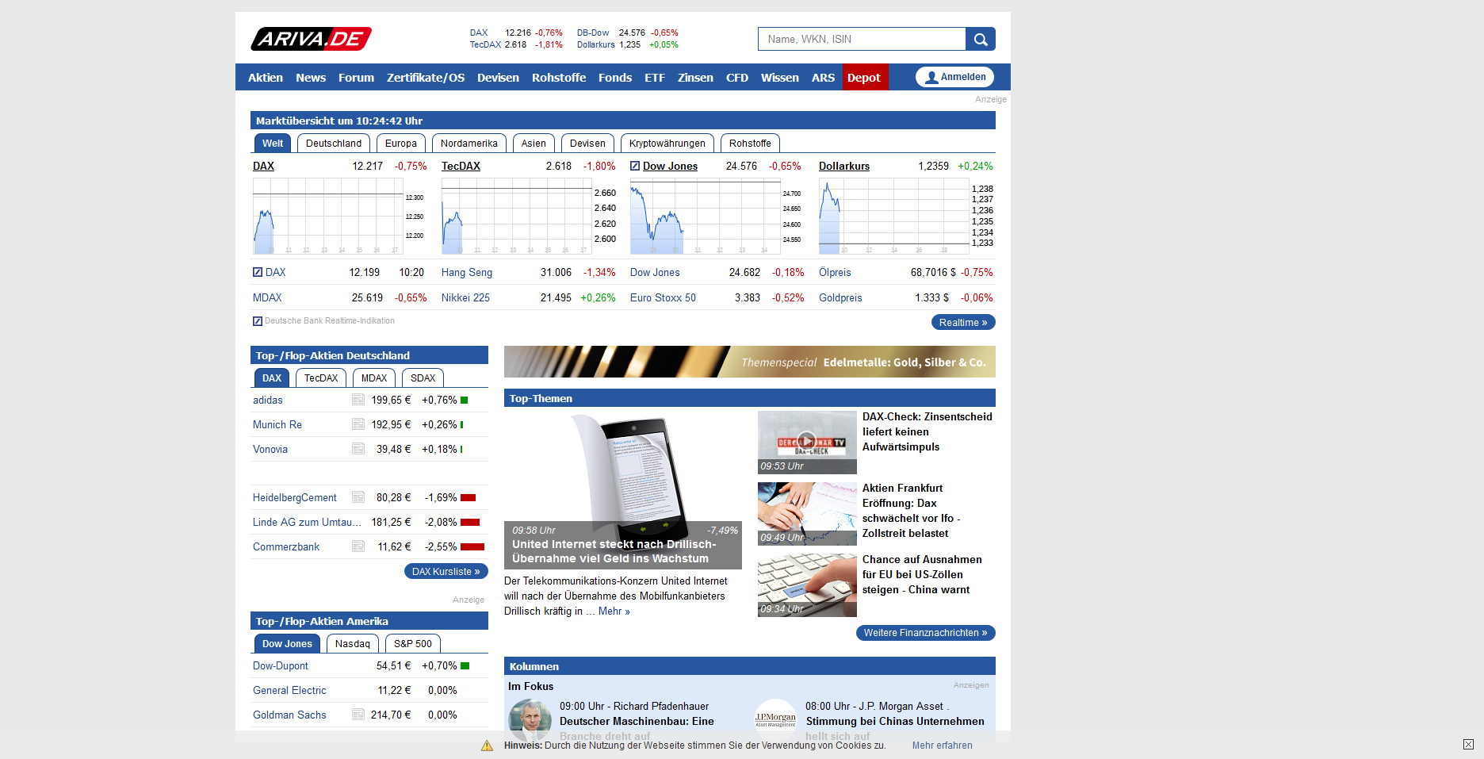
Task: Open the Zinsen menu
Action: tap(695, 77)
